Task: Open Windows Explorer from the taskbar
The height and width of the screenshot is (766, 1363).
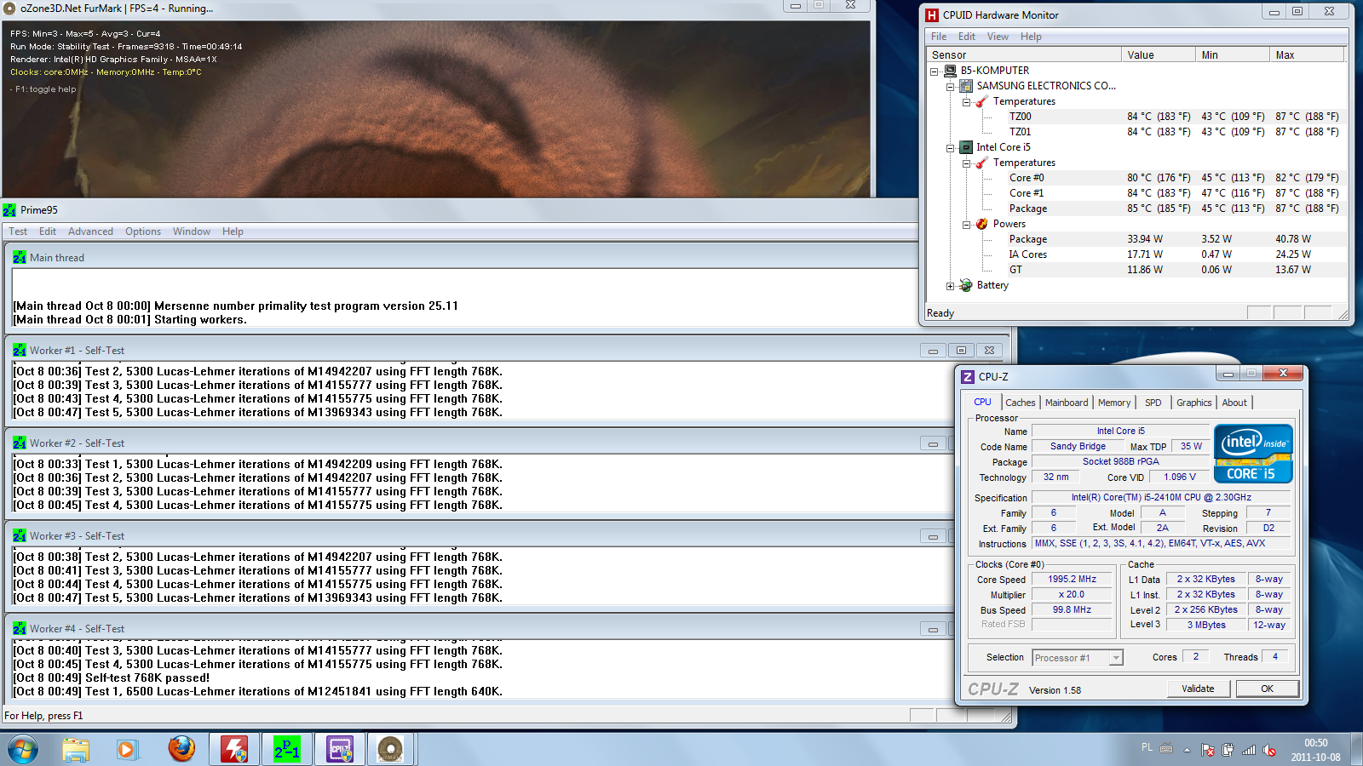Action: 76,750
